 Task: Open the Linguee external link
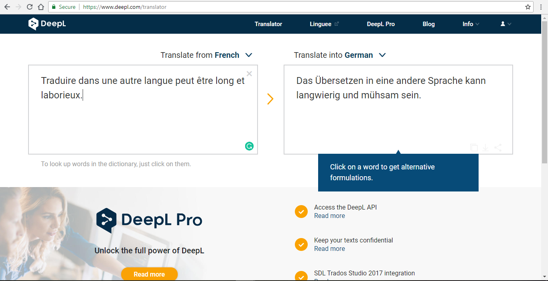point(324,24)
